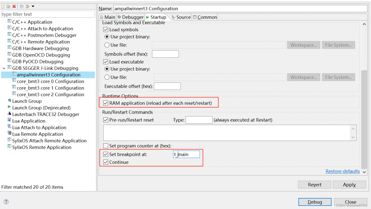
Task: Click the Executable offset (hex) field
Action: pyautogui.click(x=167, y=86)
